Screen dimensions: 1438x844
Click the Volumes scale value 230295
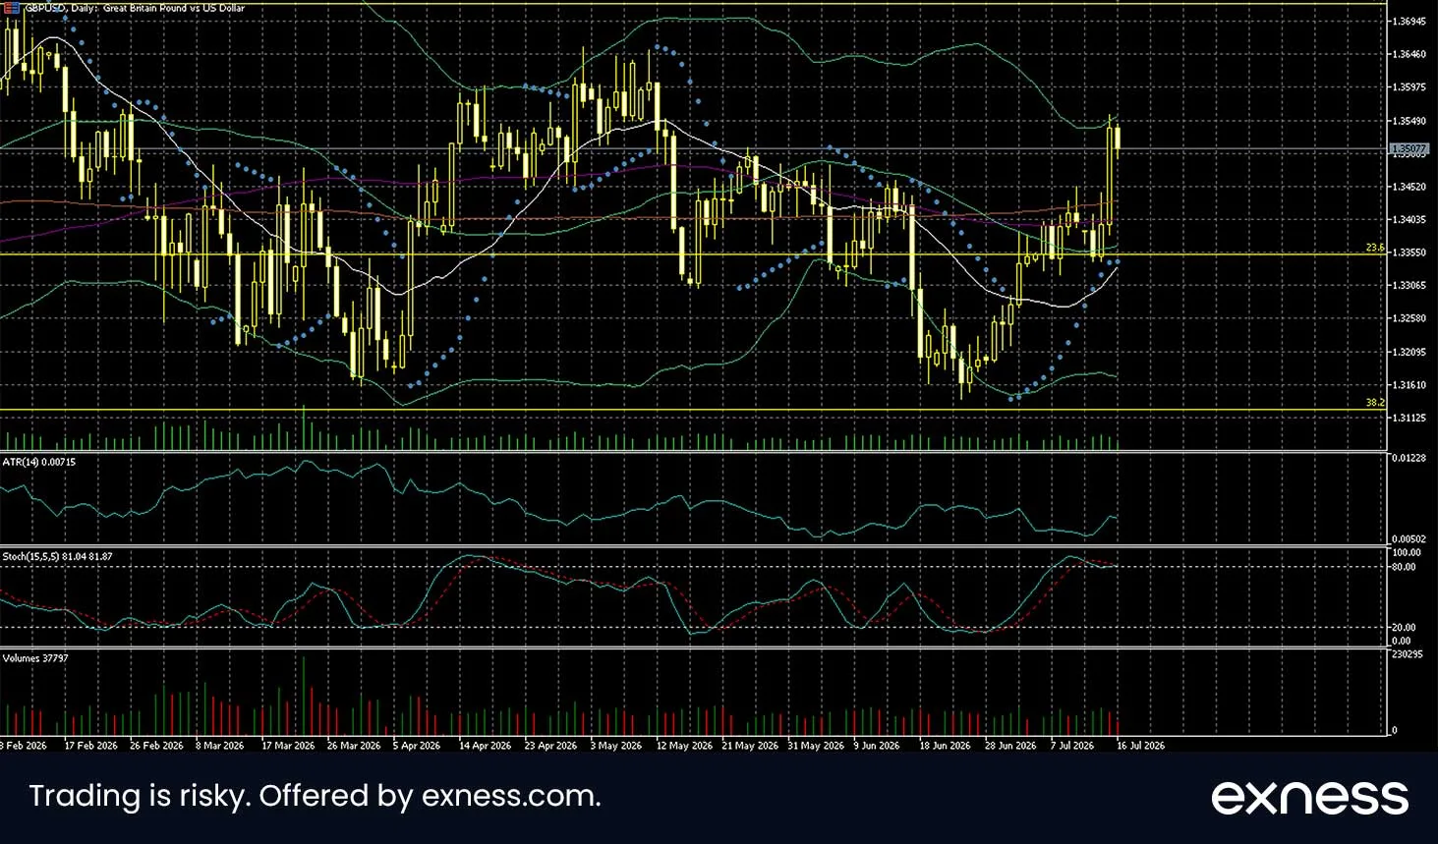(1409, 653)
